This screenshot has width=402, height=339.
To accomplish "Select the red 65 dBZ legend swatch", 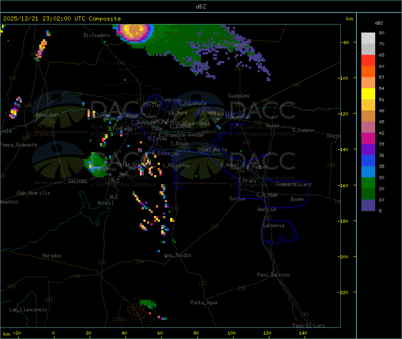I will [x=368, y=60].
